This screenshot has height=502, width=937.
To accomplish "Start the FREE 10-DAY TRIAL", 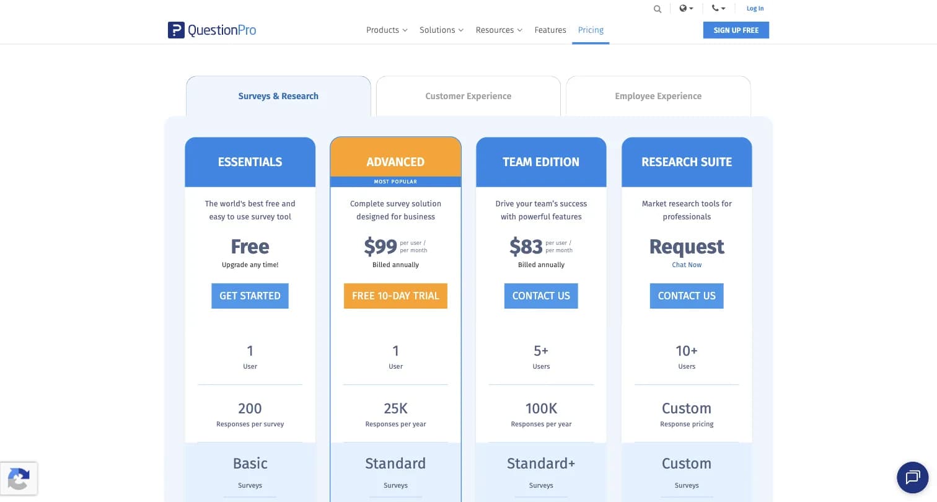I will click(395, 296).
